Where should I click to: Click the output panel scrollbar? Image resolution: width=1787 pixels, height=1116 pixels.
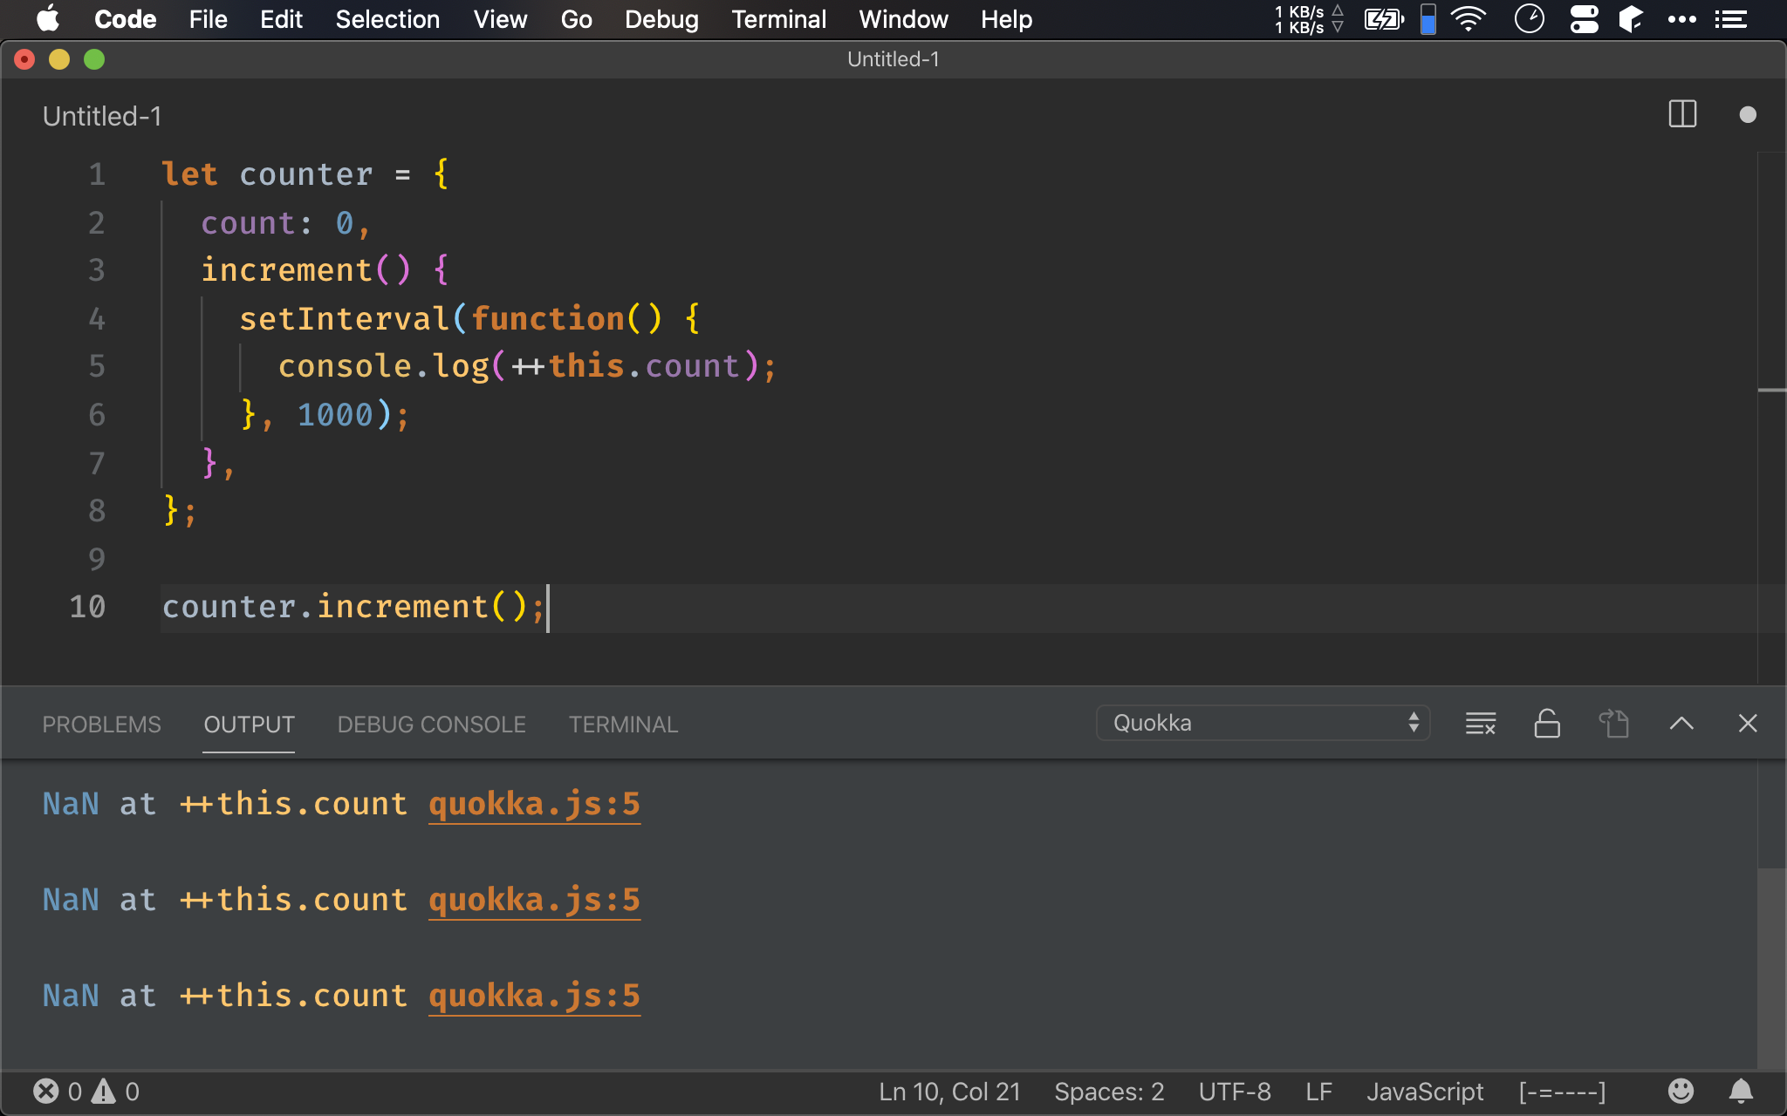[x=1771, y=968]
